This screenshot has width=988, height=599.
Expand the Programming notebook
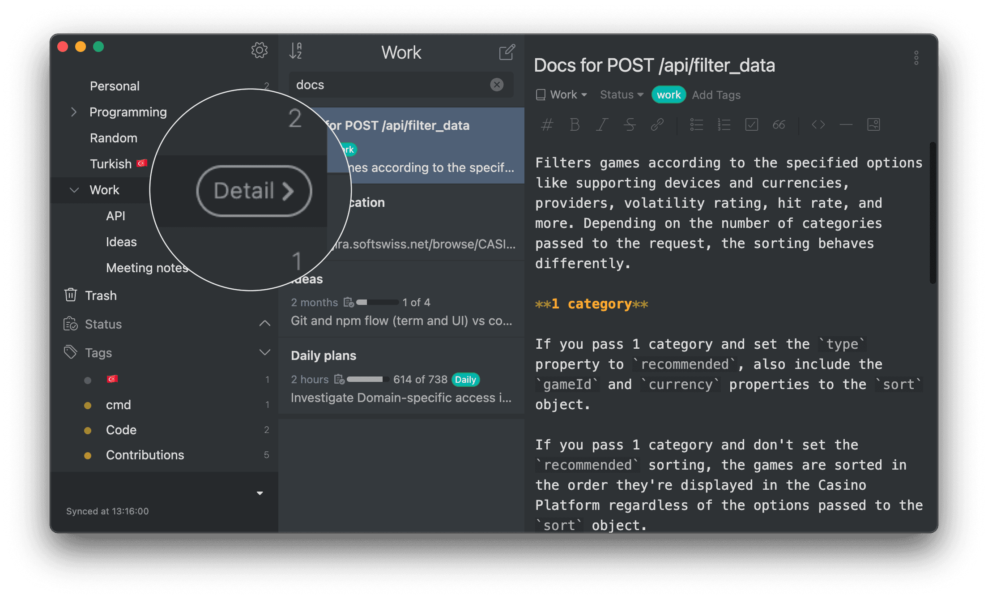pyautogui.click(x=74, y=112)
